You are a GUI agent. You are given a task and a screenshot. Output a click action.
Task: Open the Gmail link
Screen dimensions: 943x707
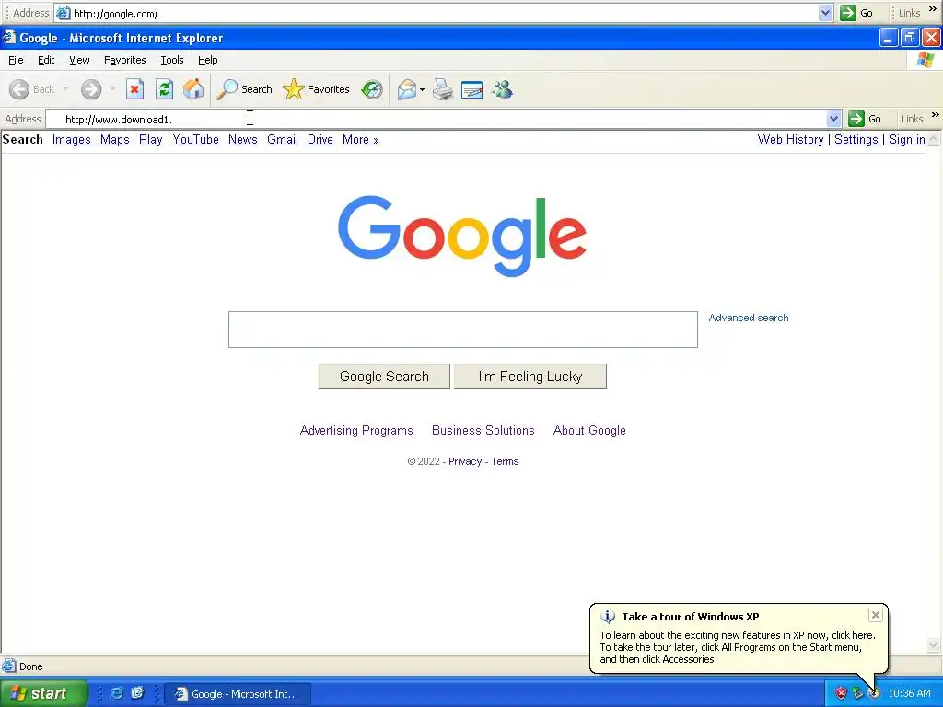[283, 140]
